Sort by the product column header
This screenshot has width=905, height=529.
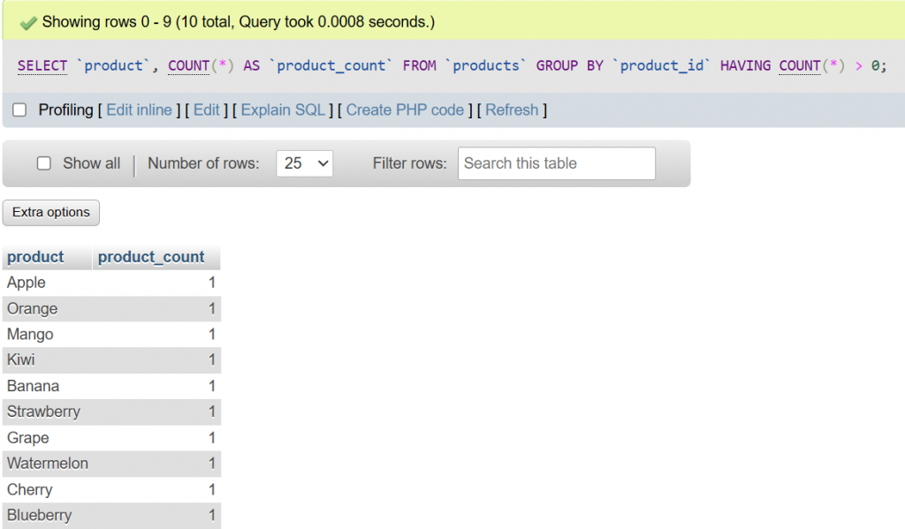(x=35, y=257)
